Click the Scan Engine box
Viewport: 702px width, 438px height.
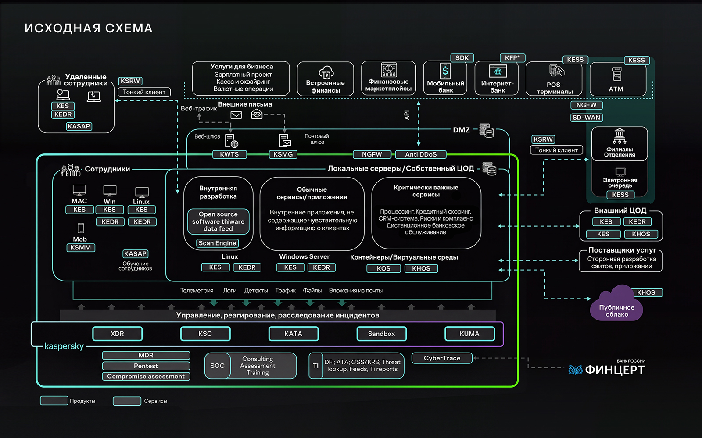pyautogui.click(x=218, y=243)
